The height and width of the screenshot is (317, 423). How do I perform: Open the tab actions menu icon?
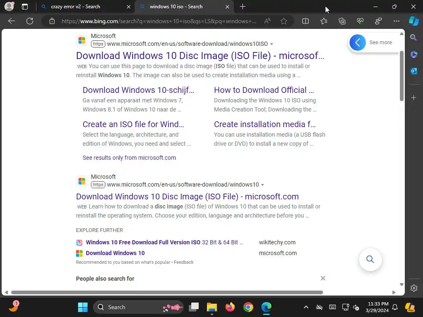click(25, 7)
